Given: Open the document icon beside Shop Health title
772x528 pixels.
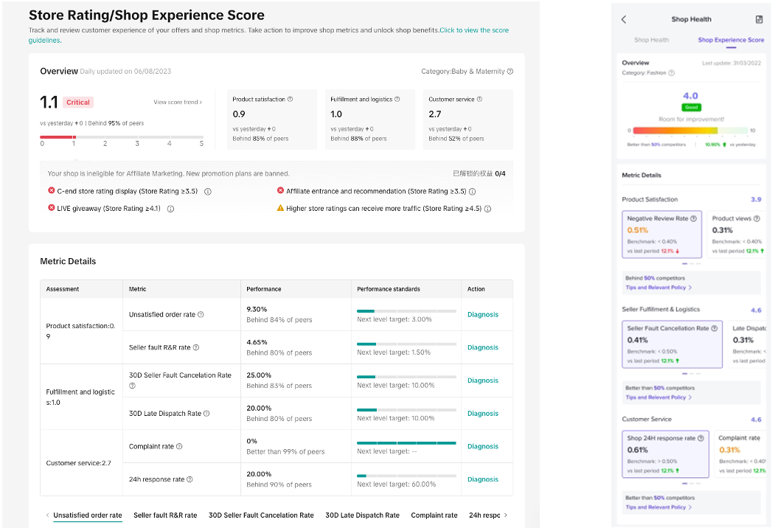Looking at the screenshot, I should pos(759,20).
